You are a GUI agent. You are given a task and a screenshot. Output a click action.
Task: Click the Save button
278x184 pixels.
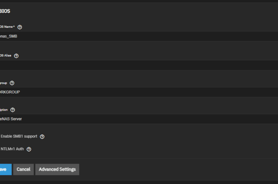pos(6,169)
